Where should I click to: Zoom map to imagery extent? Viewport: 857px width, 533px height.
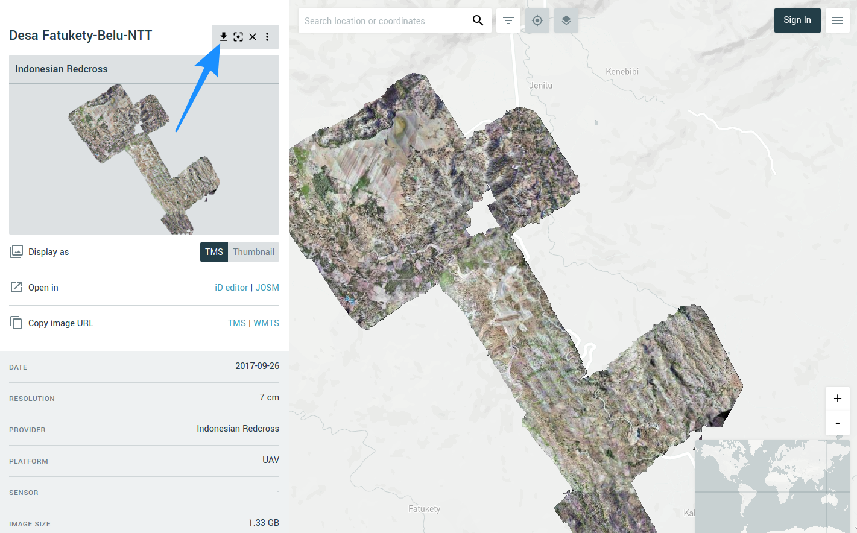coord(238,37)
